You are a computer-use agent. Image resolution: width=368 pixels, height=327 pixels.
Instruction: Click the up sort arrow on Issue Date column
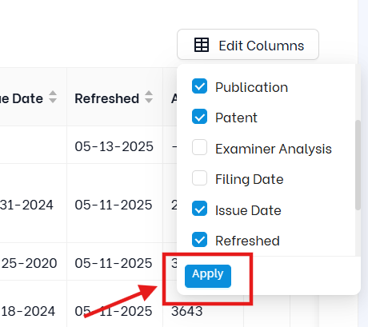click(x=53, y=93)
